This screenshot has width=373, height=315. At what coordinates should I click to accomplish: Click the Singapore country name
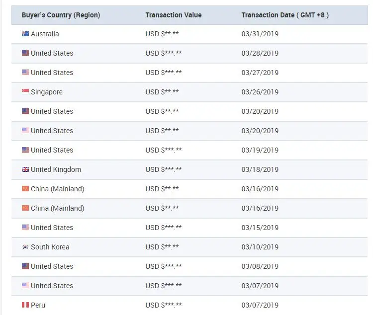pyautogui.click(x=47, y=92)
